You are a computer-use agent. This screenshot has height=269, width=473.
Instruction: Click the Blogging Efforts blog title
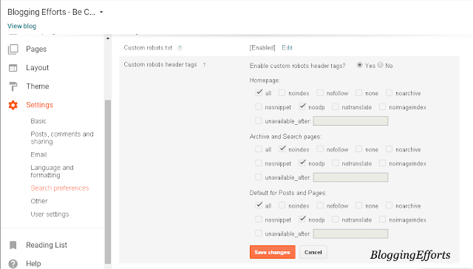(x=51, y=12)
